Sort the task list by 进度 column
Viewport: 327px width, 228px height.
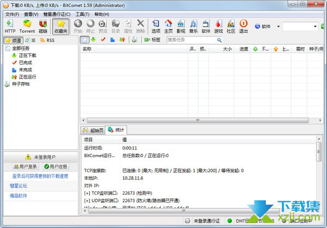pos(242,49)
